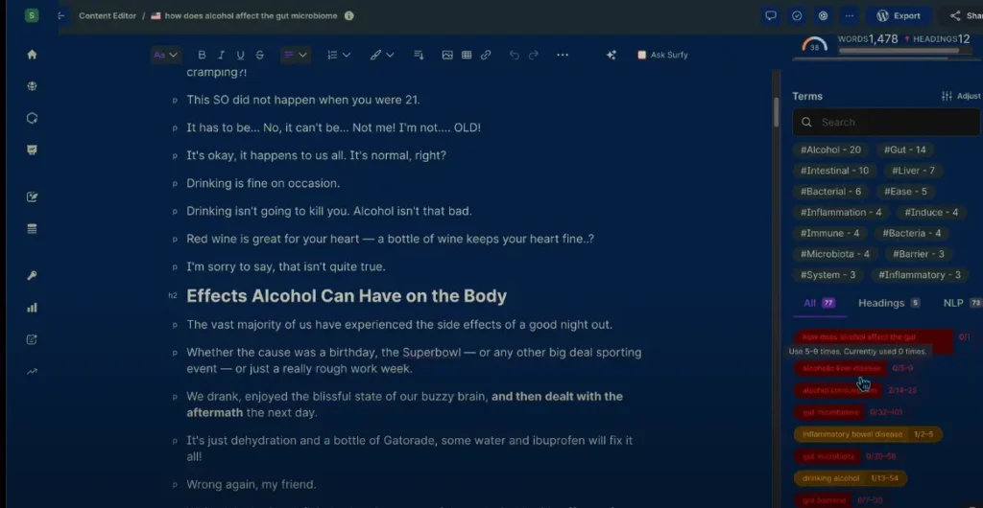Filter by the #Intestinal - 10 tag
Screen dimensions: 983x508
click(x=834, y=171)
